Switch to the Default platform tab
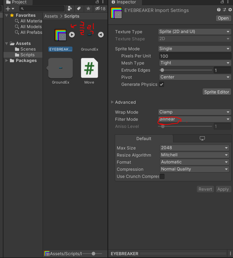 pyautogui.click(x=144, y=139)
